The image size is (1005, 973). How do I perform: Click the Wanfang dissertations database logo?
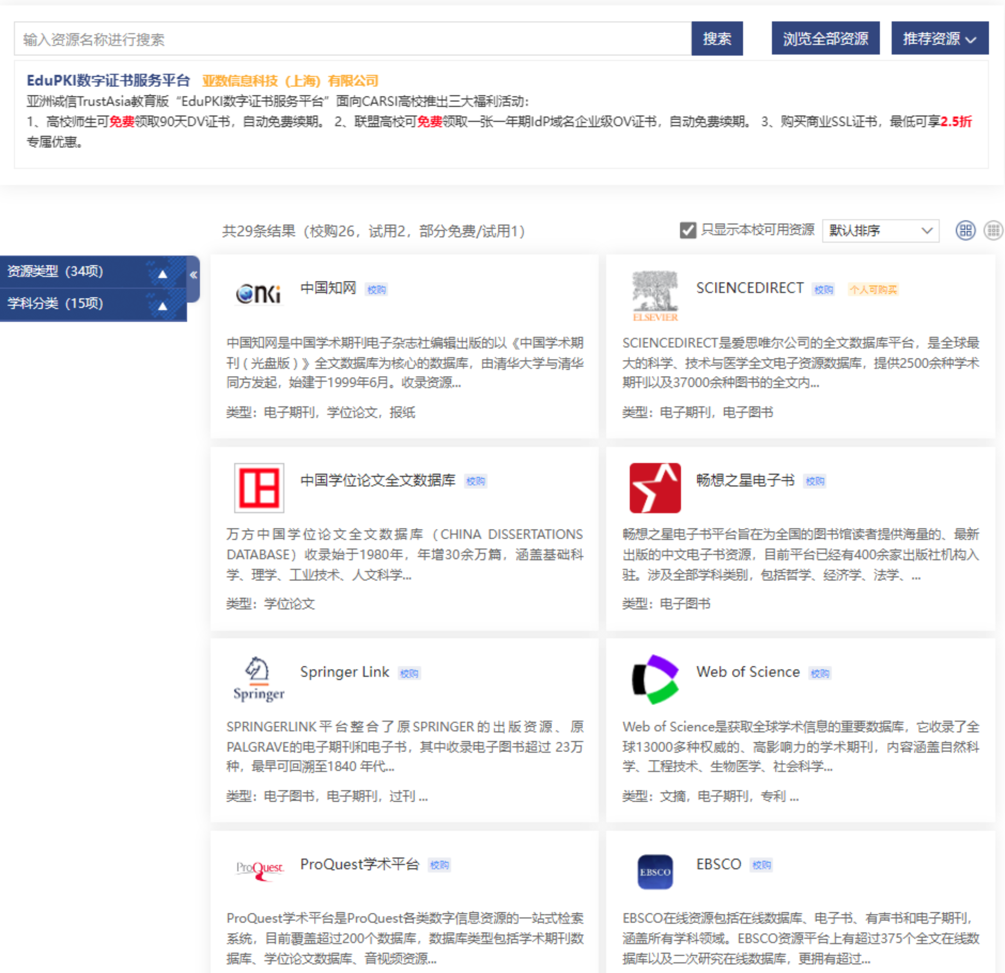pyautogui.click(x=259, y=487)
